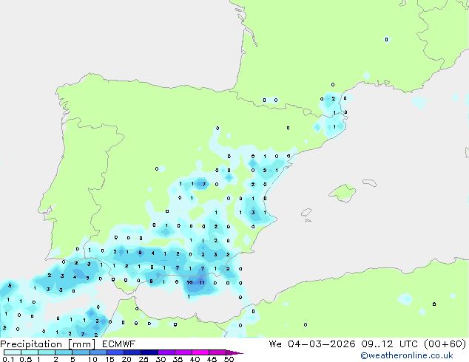Select the legend label 15
Viewport: 469px width, 362px height.
(109, 359)
